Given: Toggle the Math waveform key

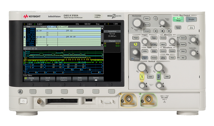Looking at the screenshot, I should (x=183, y=51).
